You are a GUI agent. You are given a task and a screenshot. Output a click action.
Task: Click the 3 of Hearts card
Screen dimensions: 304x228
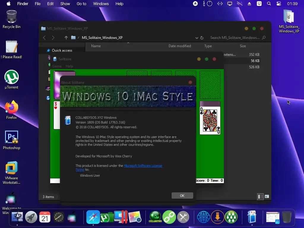coord(57,115)
